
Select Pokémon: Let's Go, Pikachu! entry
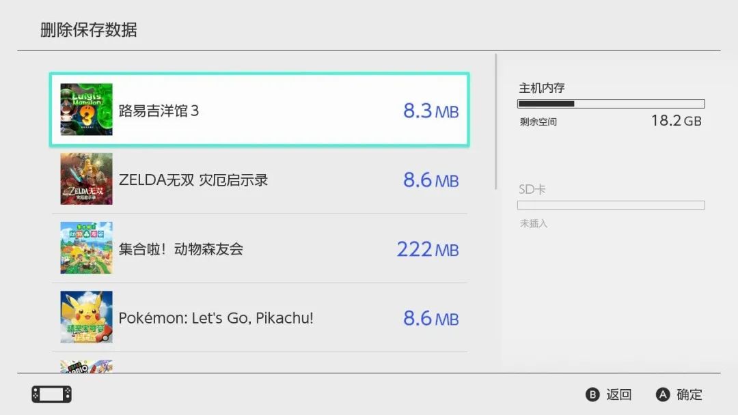coord(260,317)
